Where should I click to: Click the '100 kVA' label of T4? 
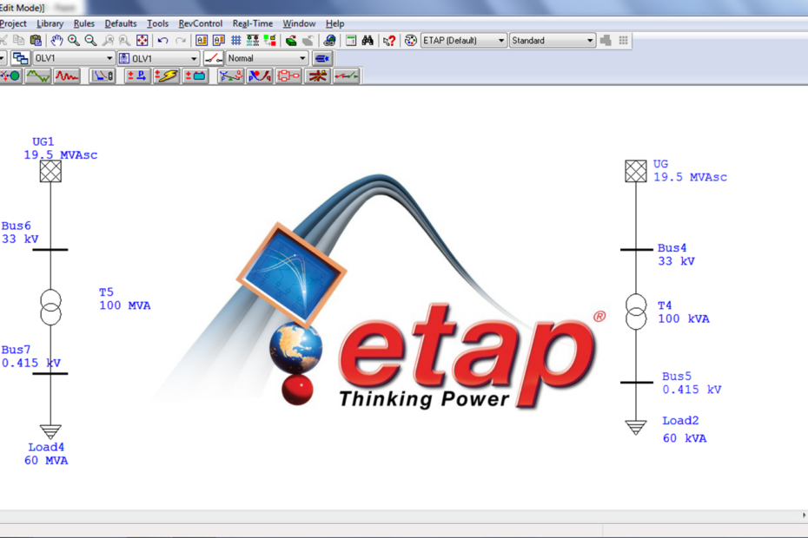coord(684,319)
